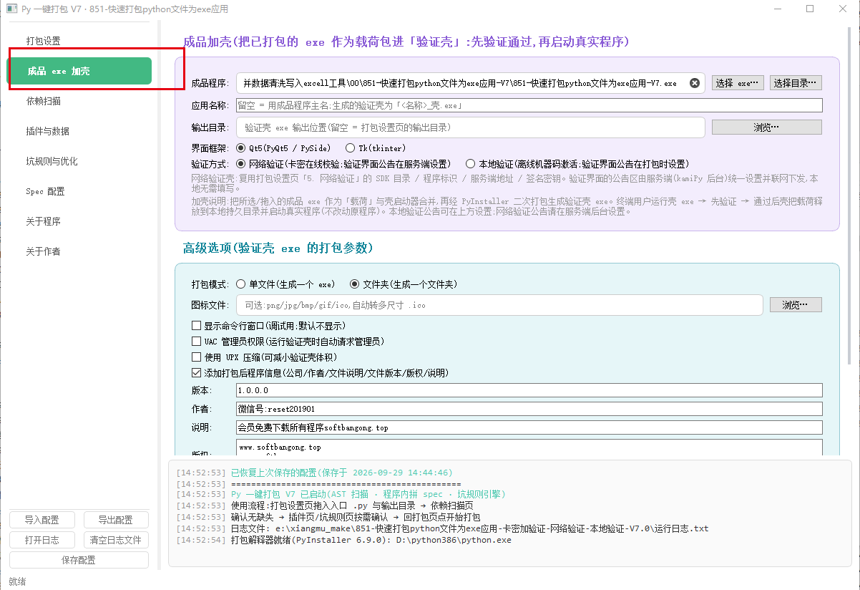The image size is (860, 590).
Task: Click the 版本 field showing 1.0.0.0
Action: [529, 390]
